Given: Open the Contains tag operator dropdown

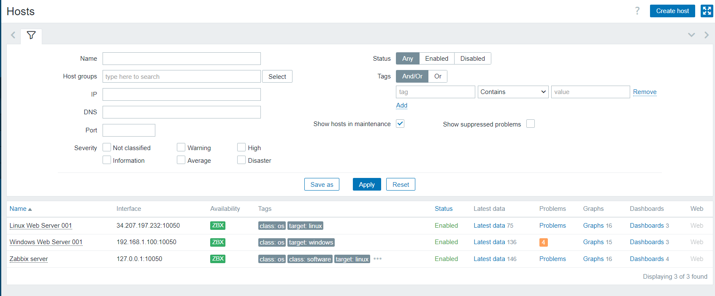Looking at the screenshot, I should pyautogui.click(x=513, y=92).
